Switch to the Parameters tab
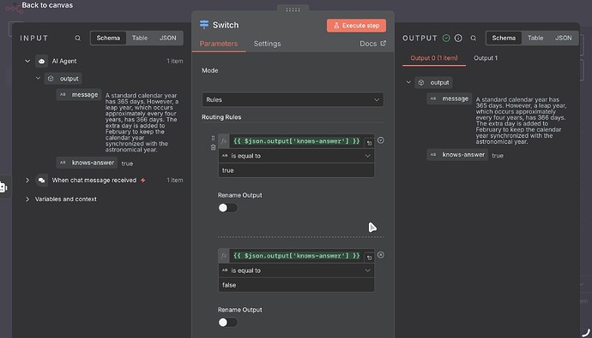This screenshot has width=592, height=338. (219, 44)
